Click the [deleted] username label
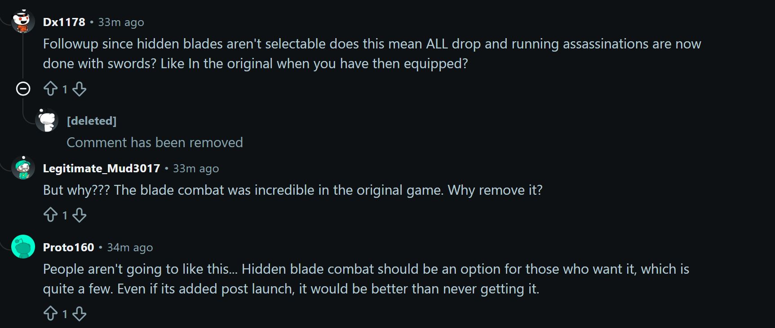Screen dimensions: 775x328 coord(91,120)
